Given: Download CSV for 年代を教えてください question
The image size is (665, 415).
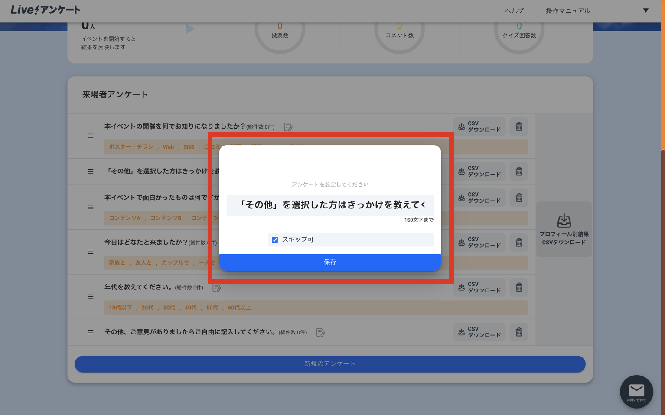Looking at the screenshot, I should 479,288.
